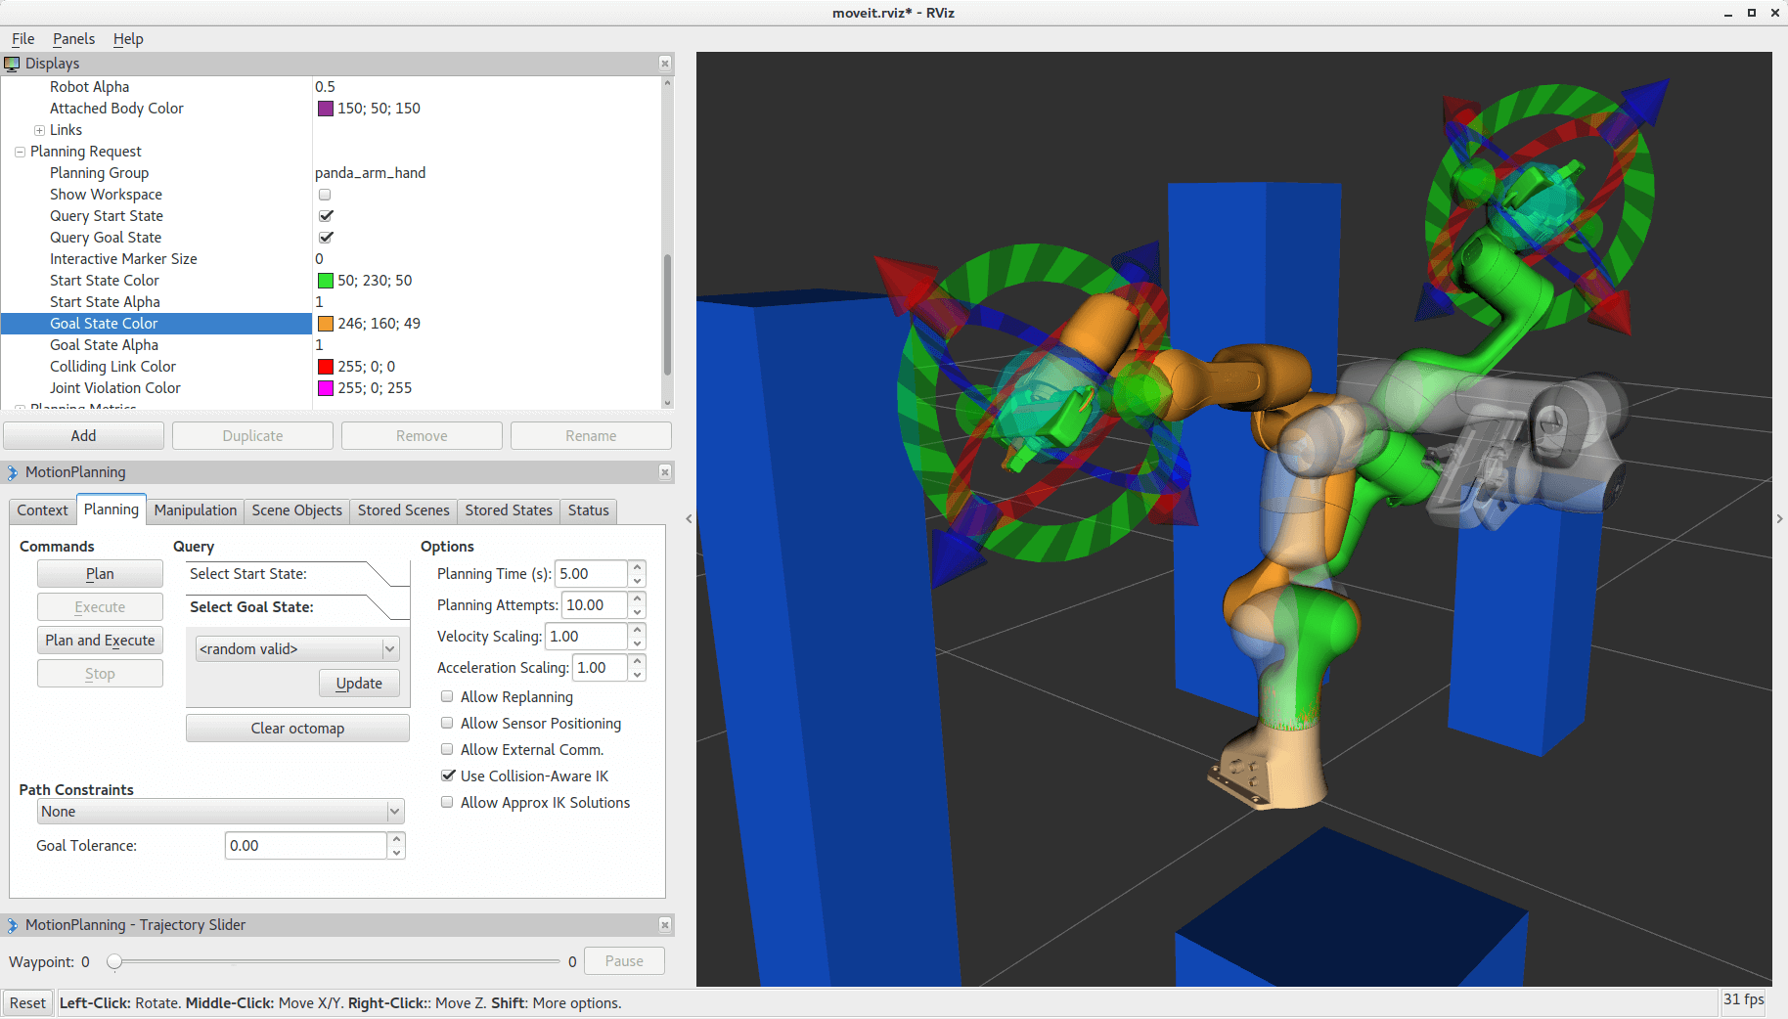This screenshot has height=1019, width=1788.
Task: Click the Velocity Scaling input field
Action: click(586, 637)
